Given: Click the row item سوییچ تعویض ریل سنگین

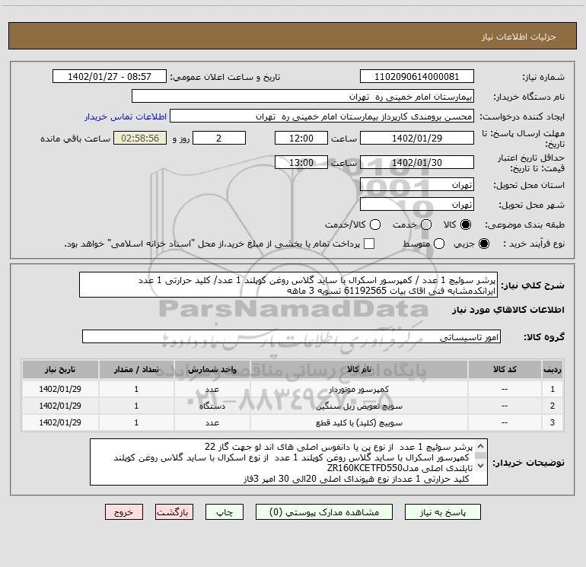Looking at the screenshot, I should 358,406.
